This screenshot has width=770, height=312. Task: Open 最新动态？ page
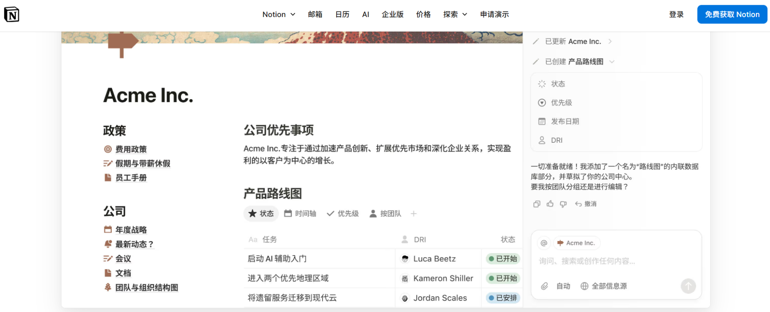click(x=134, y=244)
